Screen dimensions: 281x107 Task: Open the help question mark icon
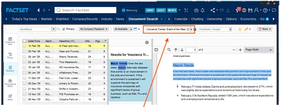tap(265, 10)
